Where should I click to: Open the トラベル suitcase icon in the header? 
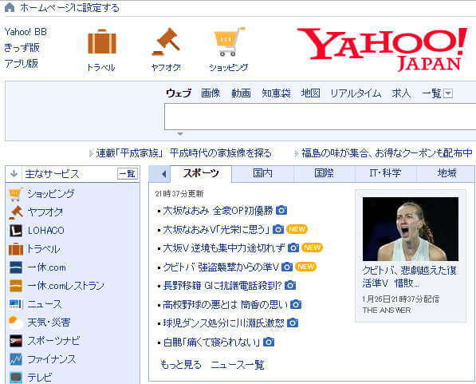pyautogui.click(x=102, y=42)
